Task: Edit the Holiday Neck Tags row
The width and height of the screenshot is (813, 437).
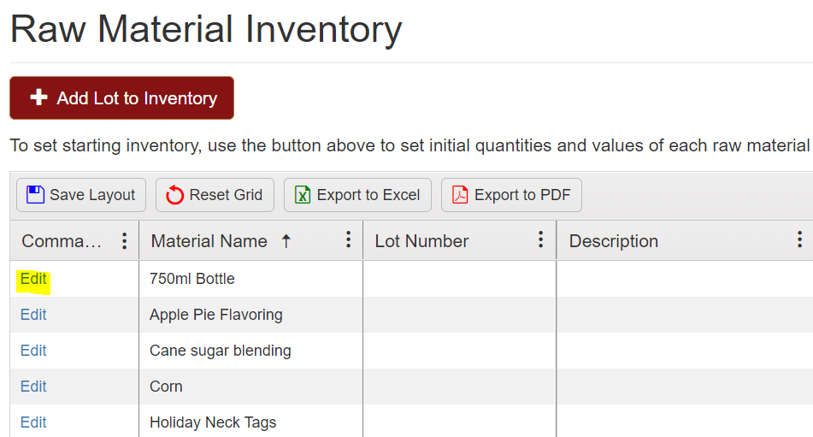Action: coord(33,422)
